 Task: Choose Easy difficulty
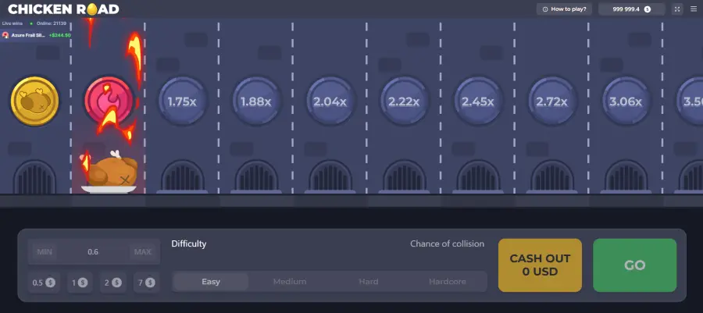pyautogui.click(x=211, y=282)
